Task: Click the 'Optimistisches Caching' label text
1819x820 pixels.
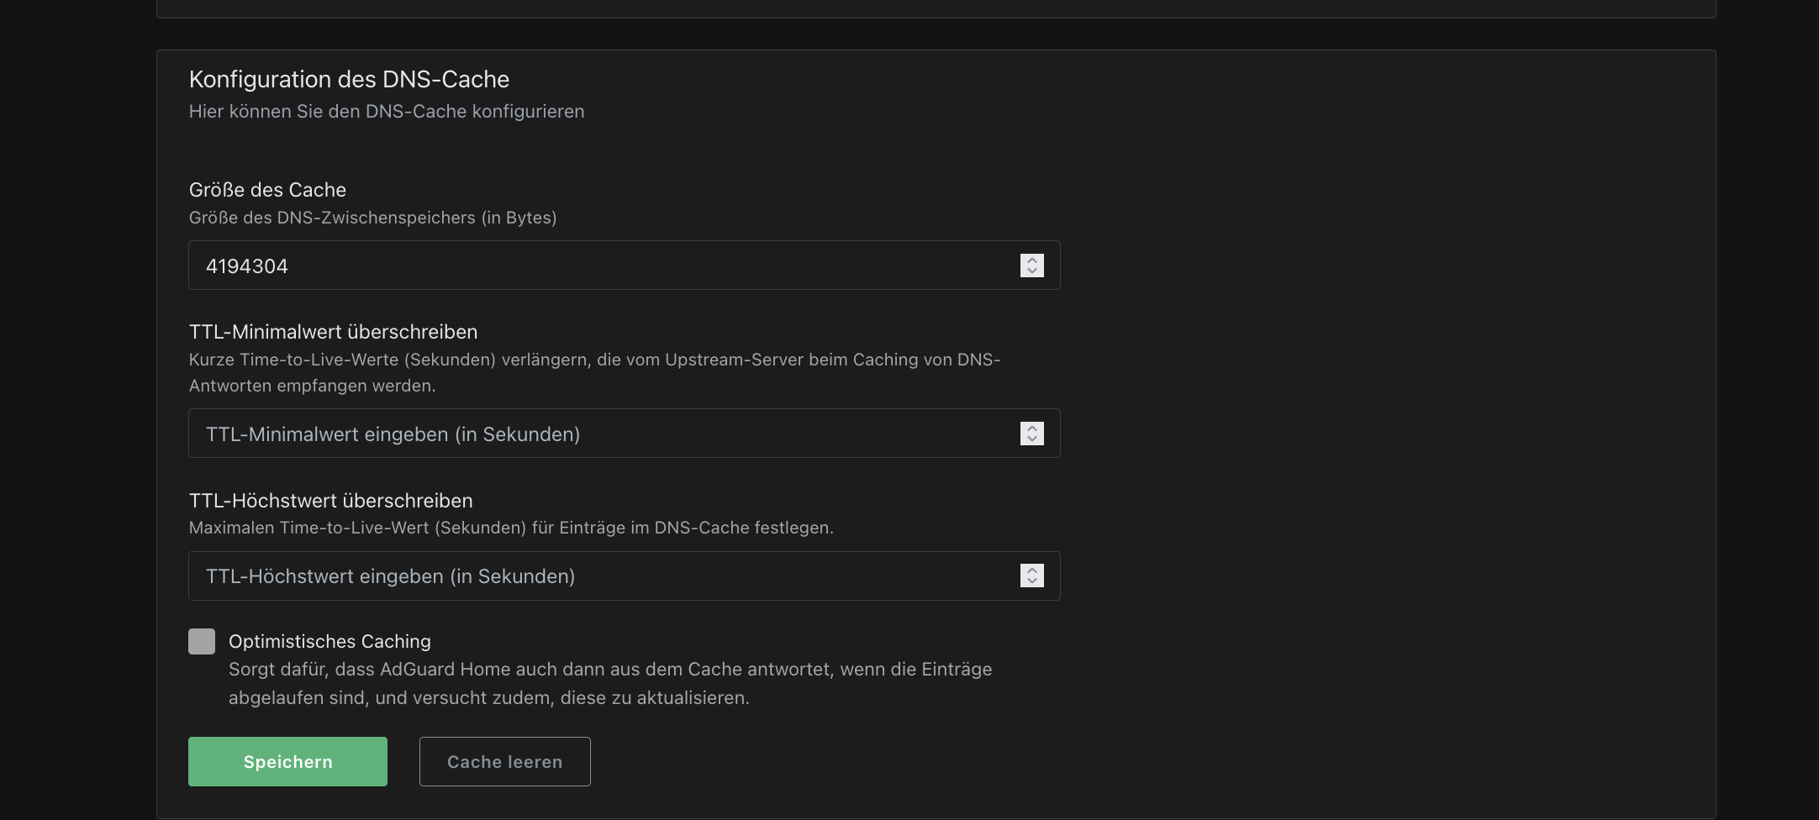Action: (x=330, y=642)
